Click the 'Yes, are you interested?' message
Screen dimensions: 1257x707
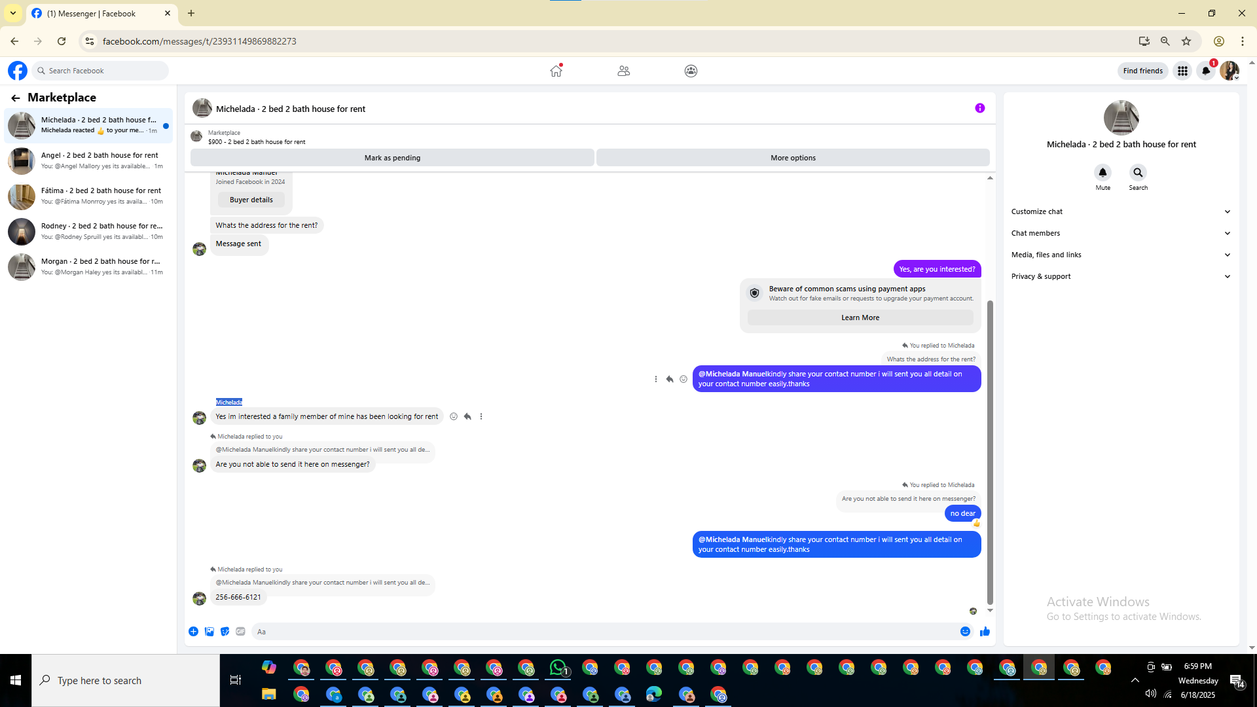(x=937, y=269)
